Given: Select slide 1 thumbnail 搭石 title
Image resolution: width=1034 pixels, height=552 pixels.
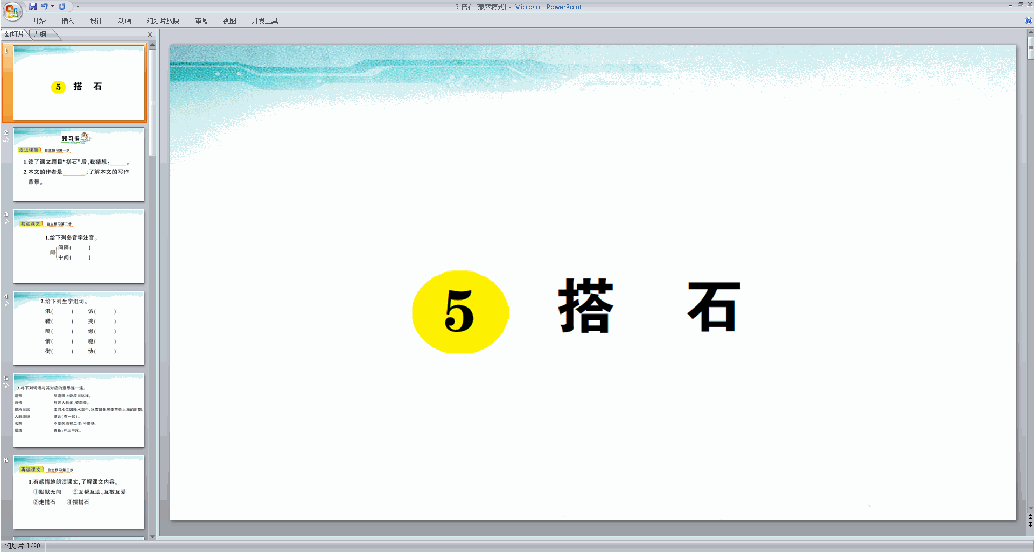Looking at the screenshot, I should coord(79,83).
